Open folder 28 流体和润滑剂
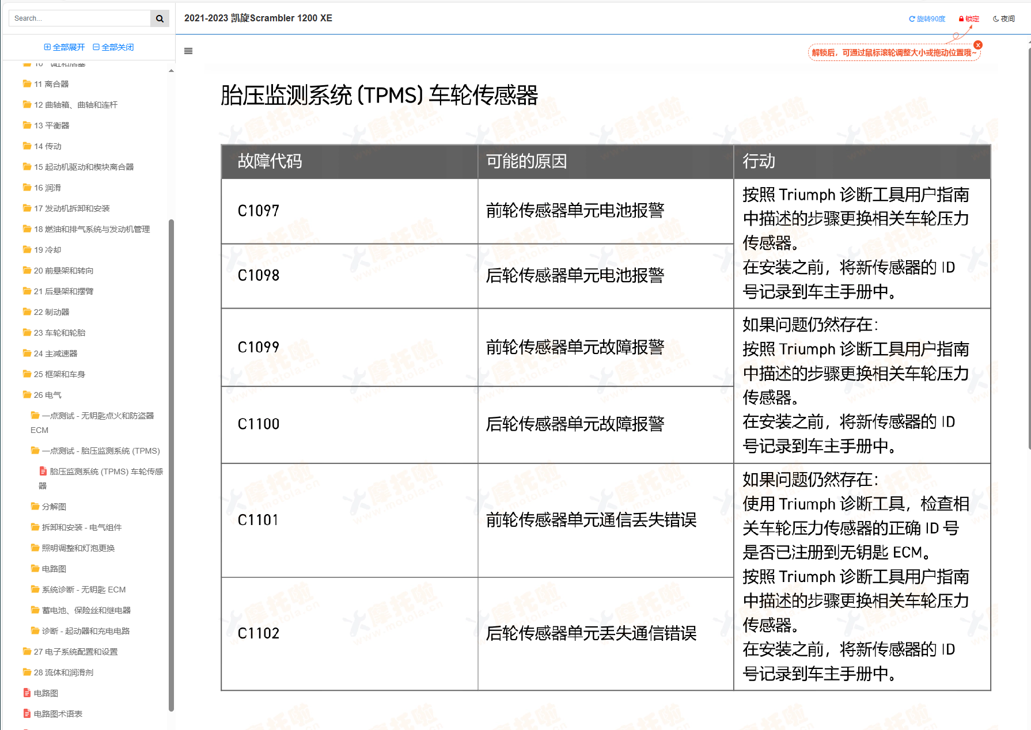Viewport: 1031px width, 730px height. point(58,672)
